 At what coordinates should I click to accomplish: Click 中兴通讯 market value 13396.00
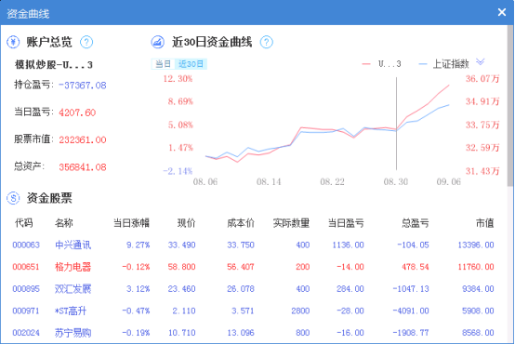[476, 245]
